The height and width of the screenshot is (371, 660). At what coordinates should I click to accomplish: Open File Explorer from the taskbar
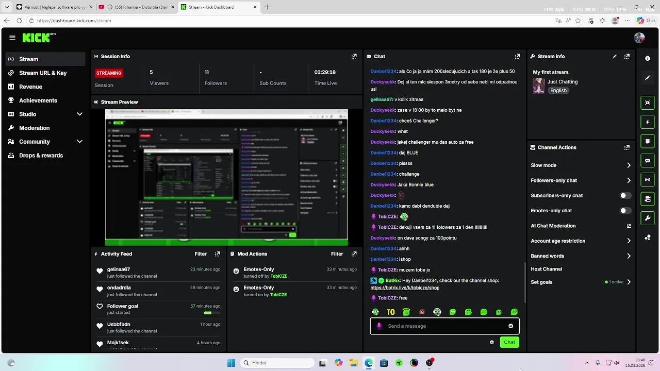(354, 363)
